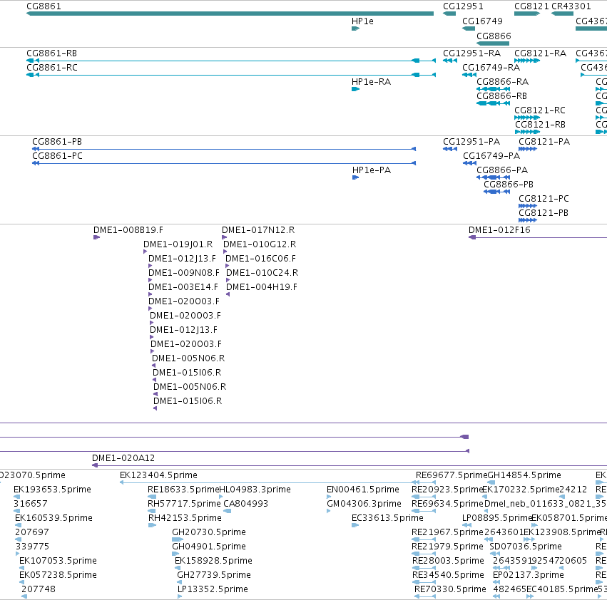This screenshot has height=600, width=607.
Task: Select the CR43301 gene label
Action: 571,6
